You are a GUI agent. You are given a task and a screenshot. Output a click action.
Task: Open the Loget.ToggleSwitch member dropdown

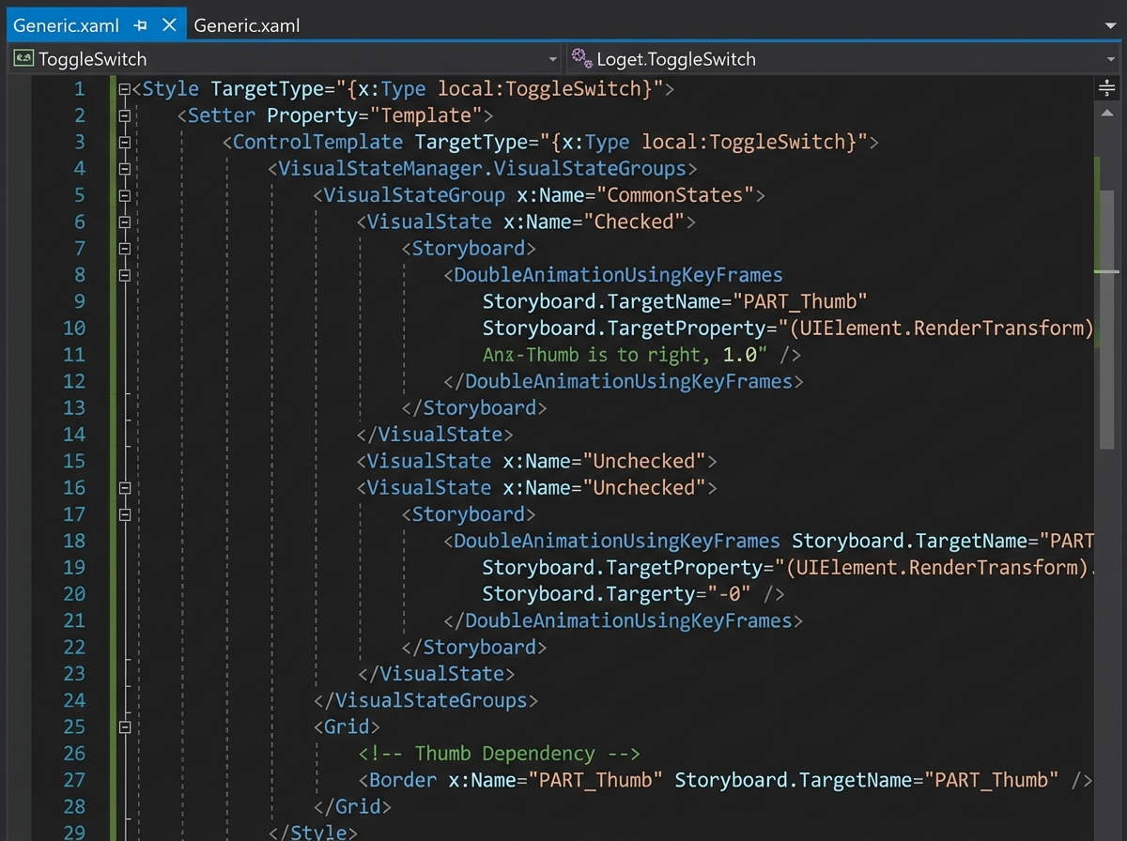click(1112, 58)
